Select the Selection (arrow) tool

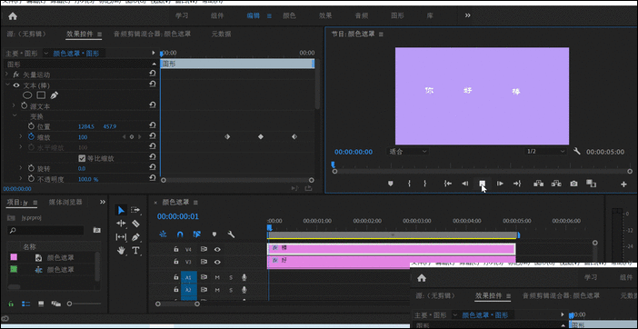tap(121, 210)
